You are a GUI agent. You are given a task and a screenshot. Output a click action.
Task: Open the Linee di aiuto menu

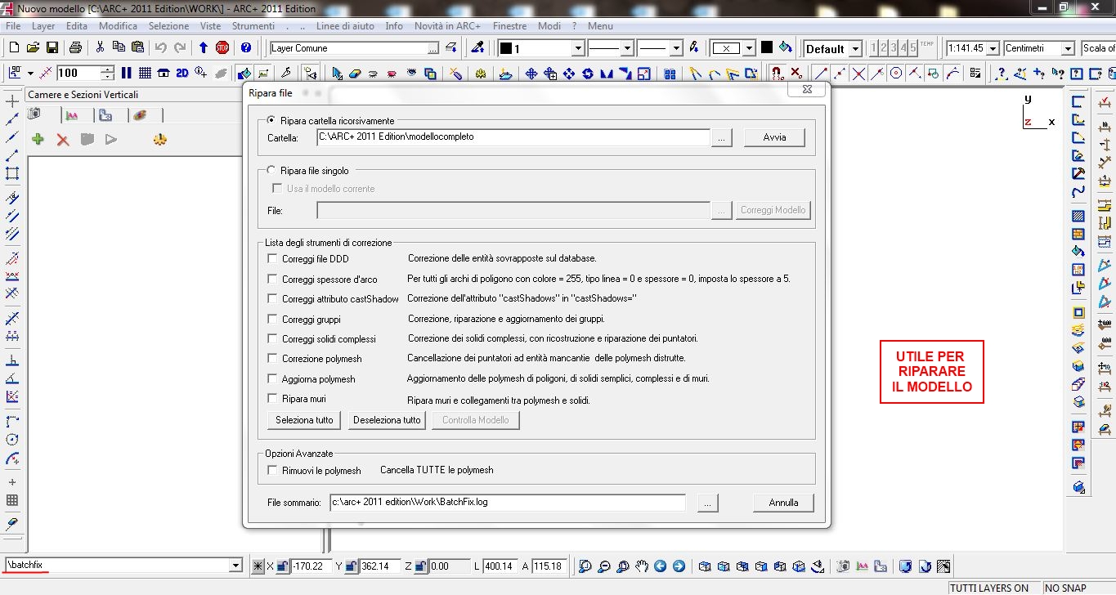(345, 26)
